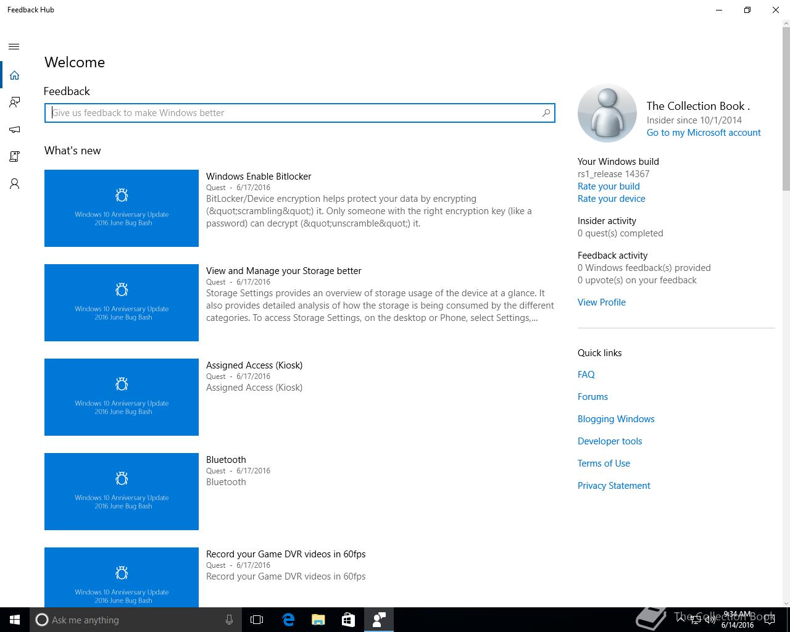790x632 pixels.
Task: Open the Forums quick link
Action: click(x=592, y=397)
